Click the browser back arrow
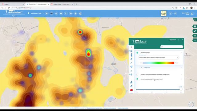This screenshot has height=111, width=197. click(2, 8)
